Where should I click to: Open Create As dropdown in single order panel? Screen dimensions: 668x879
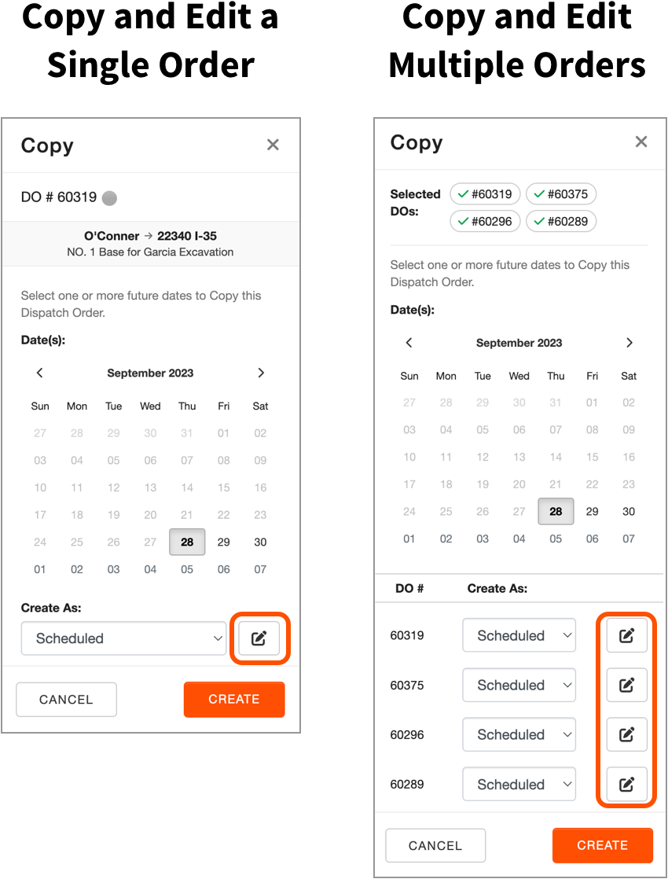pyautogui.click(x=124, y=638)
